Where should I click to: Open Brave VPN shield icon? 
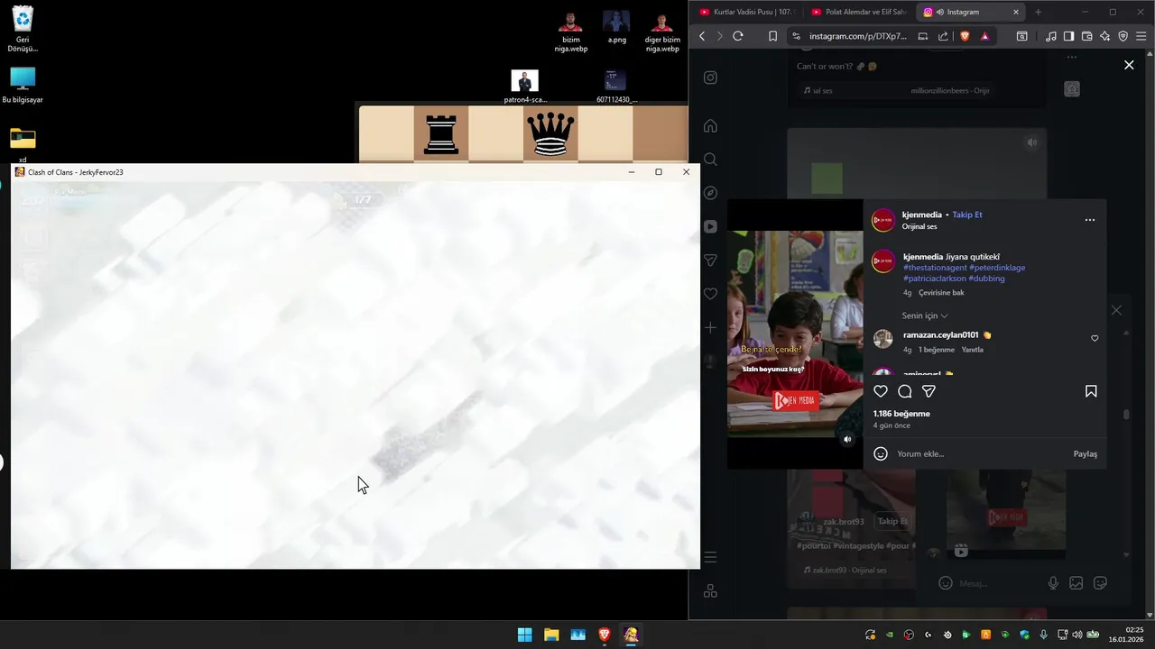click(1123, 36)
